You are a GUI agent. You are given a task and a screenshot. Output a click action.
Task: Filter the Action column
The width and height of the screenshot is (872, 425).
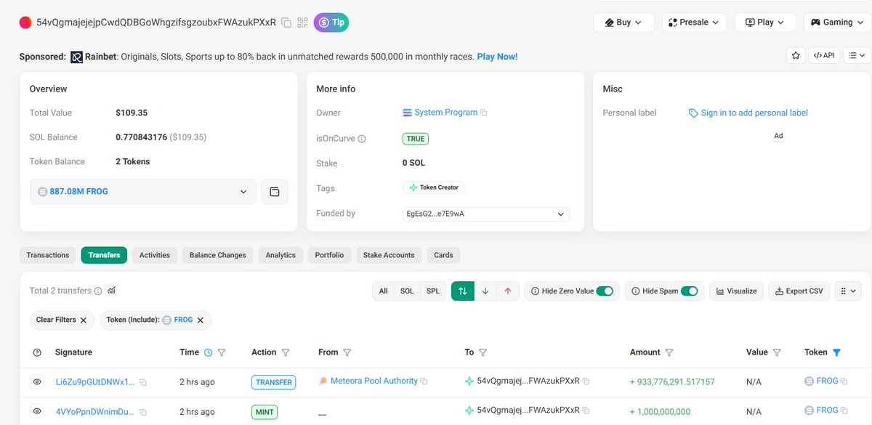point(286,352)
